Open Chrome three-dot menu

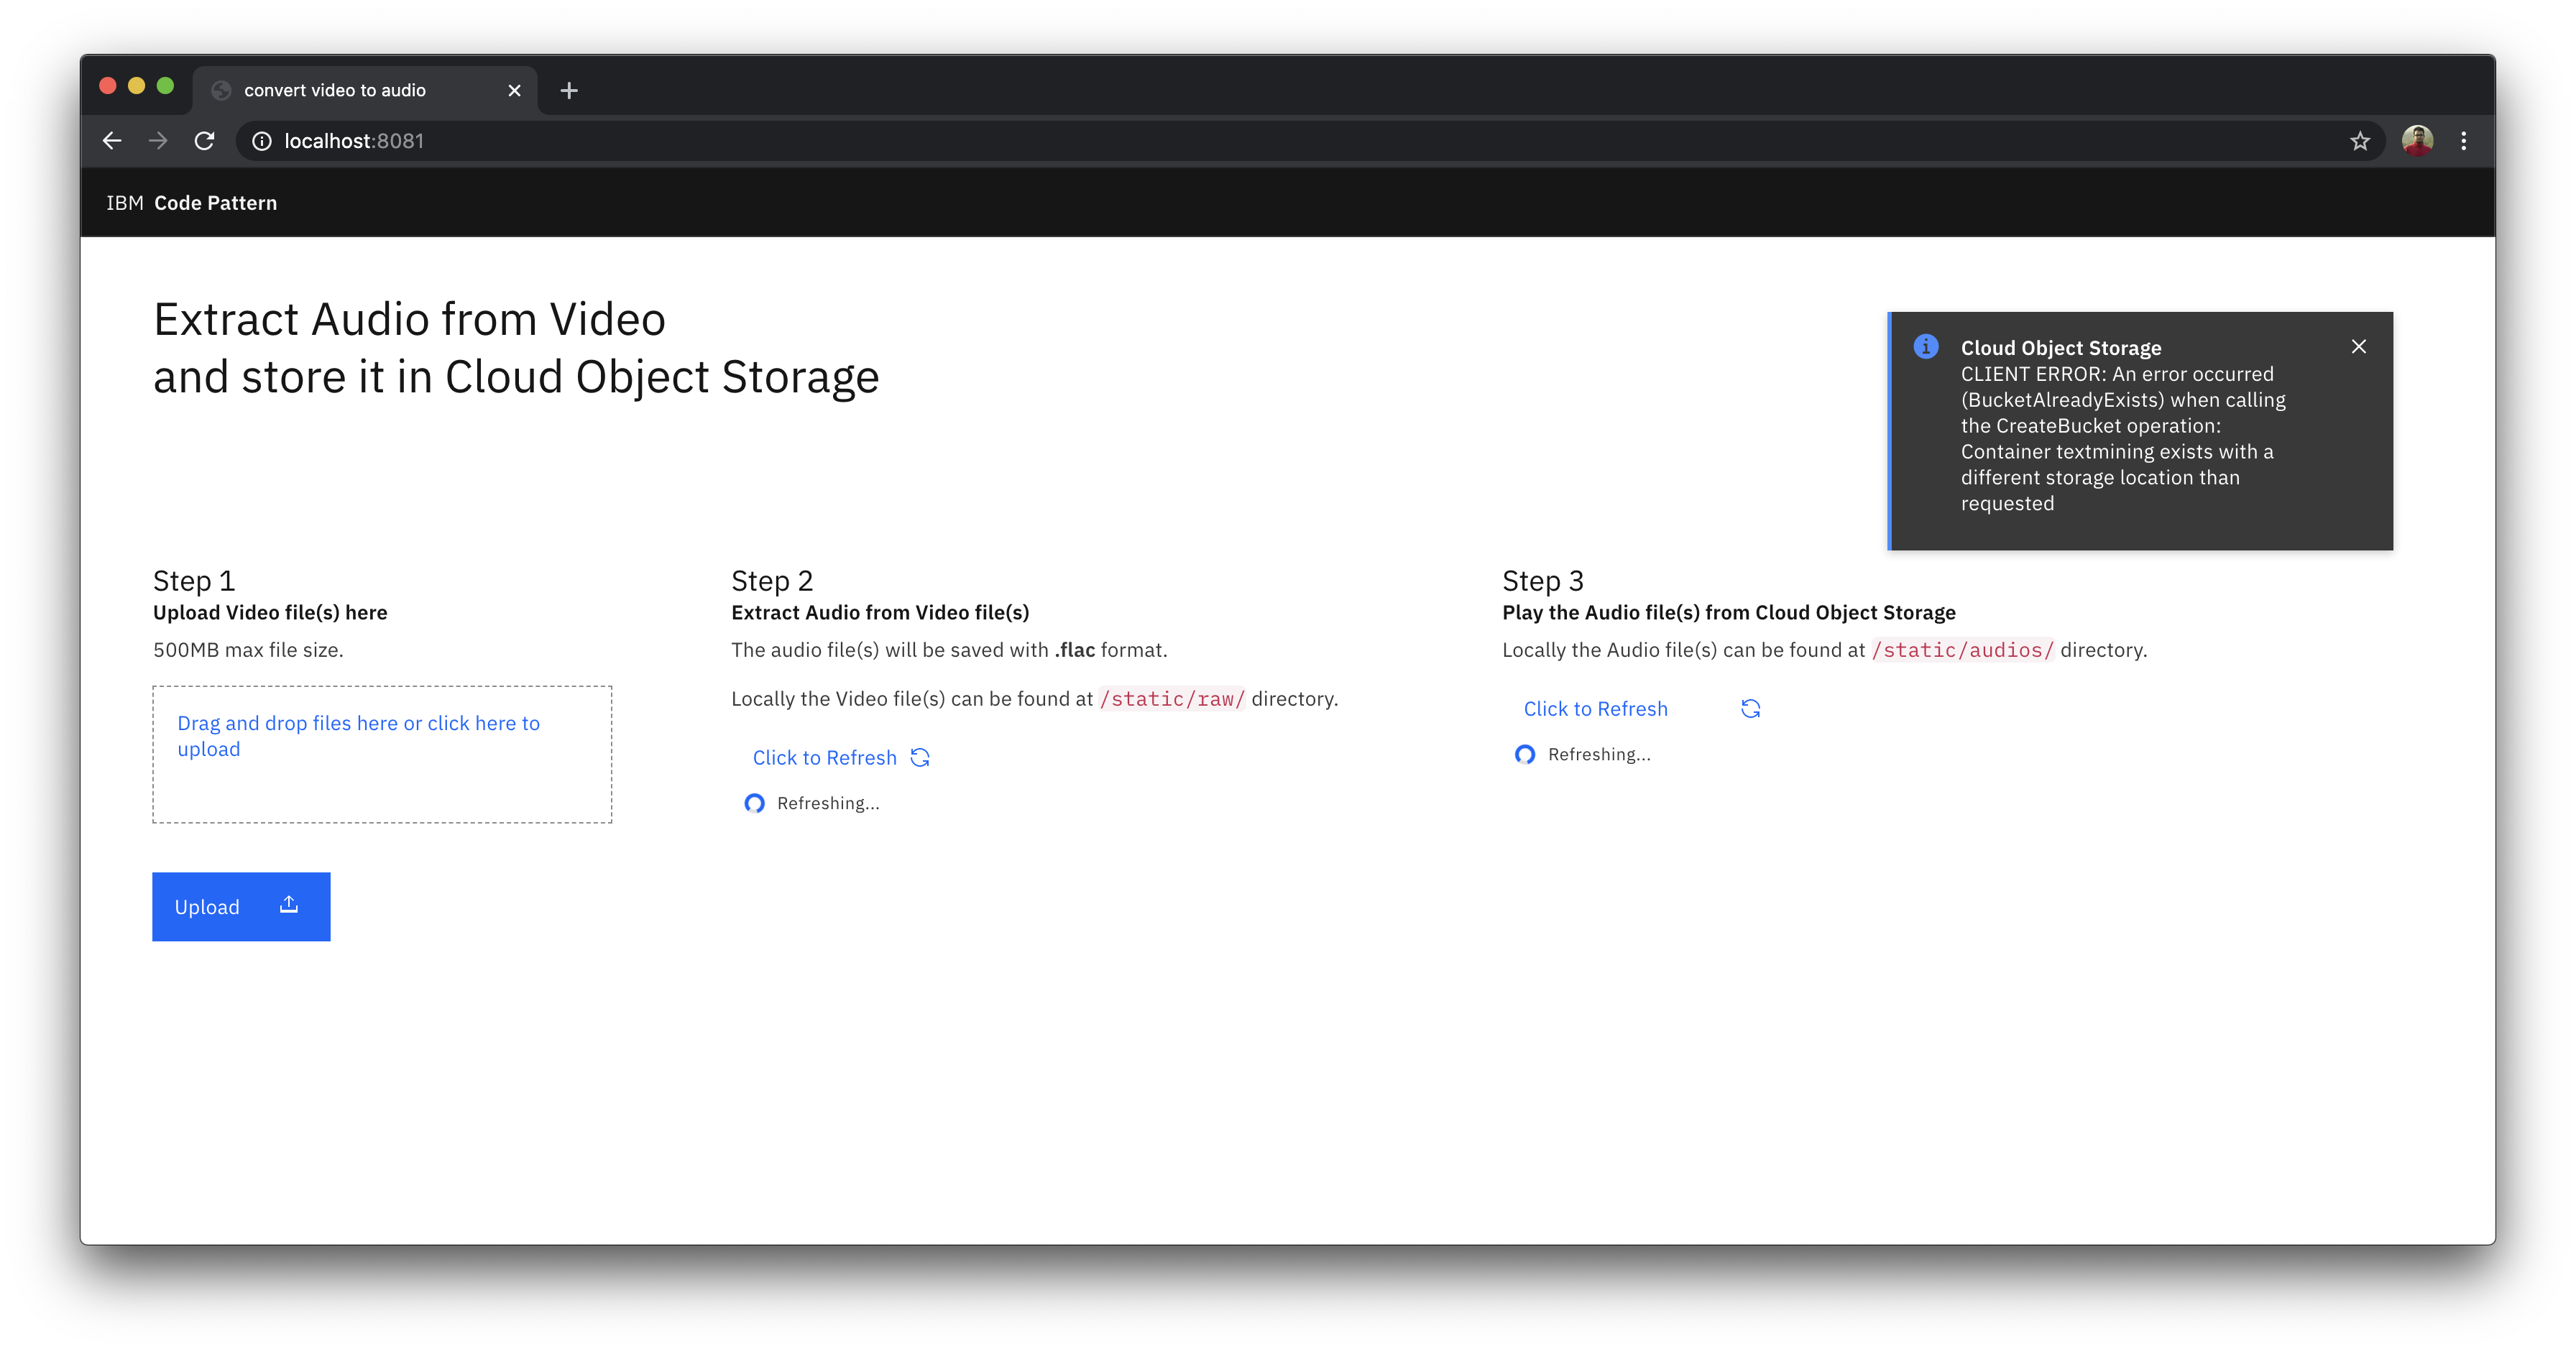click(2464, 141)
